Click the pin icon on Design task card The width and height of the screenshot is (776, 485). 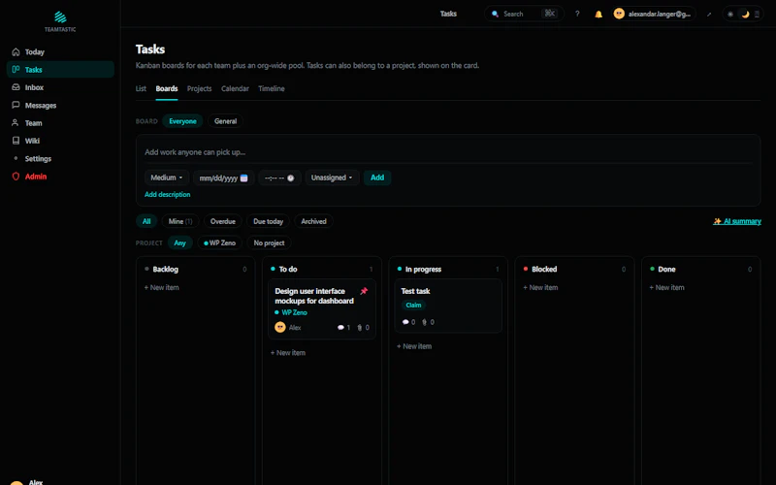coord(364,291)
